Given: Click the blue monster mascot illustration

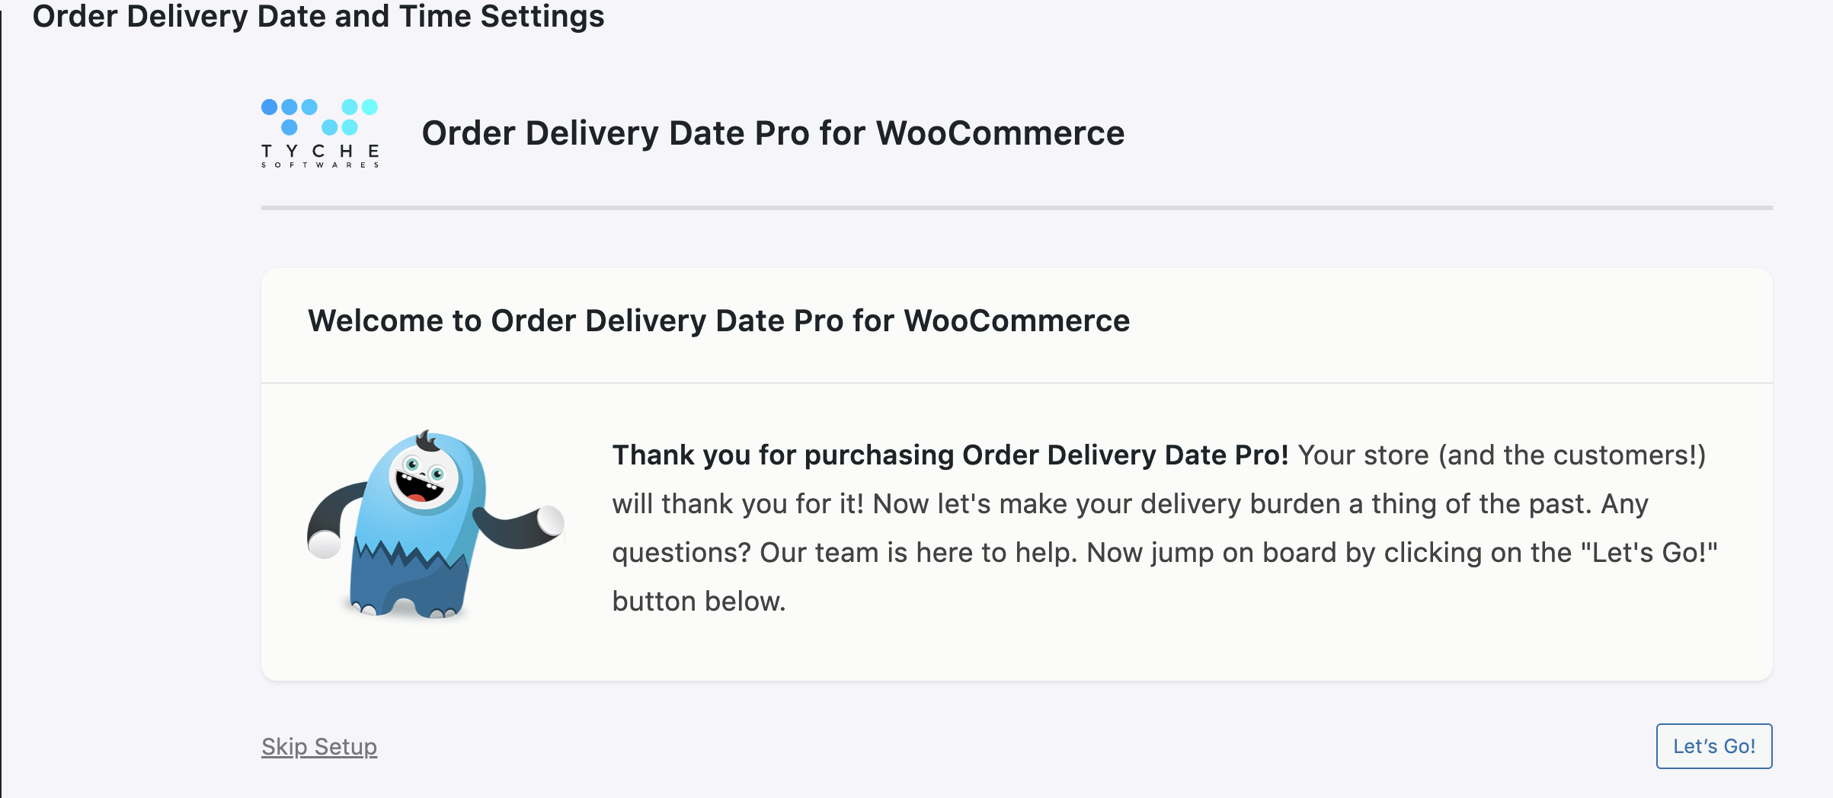Looking at the screenshot, I should tap(435, 525).
